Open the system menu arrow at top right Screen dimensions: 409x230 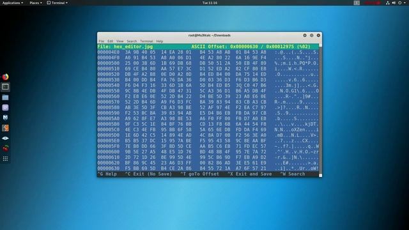(x=405, y=3)
